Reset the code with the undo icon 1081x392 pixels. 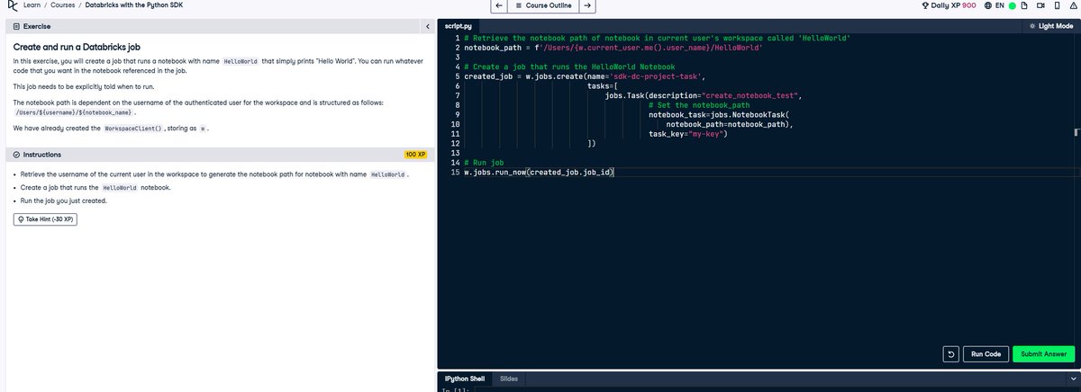tap(950, 354)
